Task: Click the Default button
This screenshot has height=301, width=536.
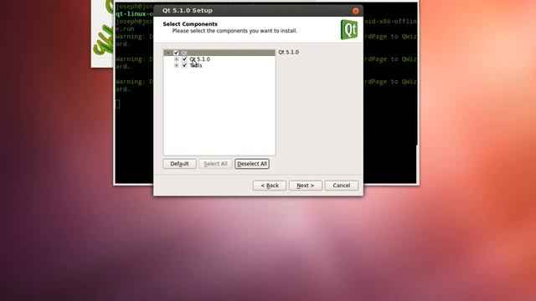Action: [x=179, y=164]
